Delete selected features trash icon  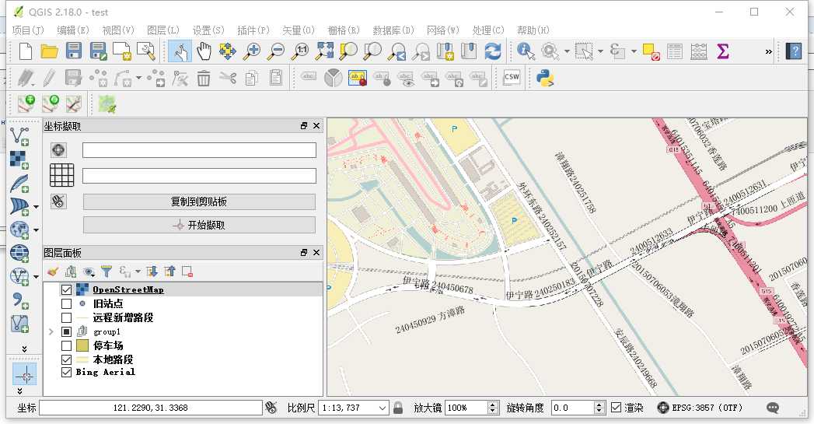pos(204,79)
